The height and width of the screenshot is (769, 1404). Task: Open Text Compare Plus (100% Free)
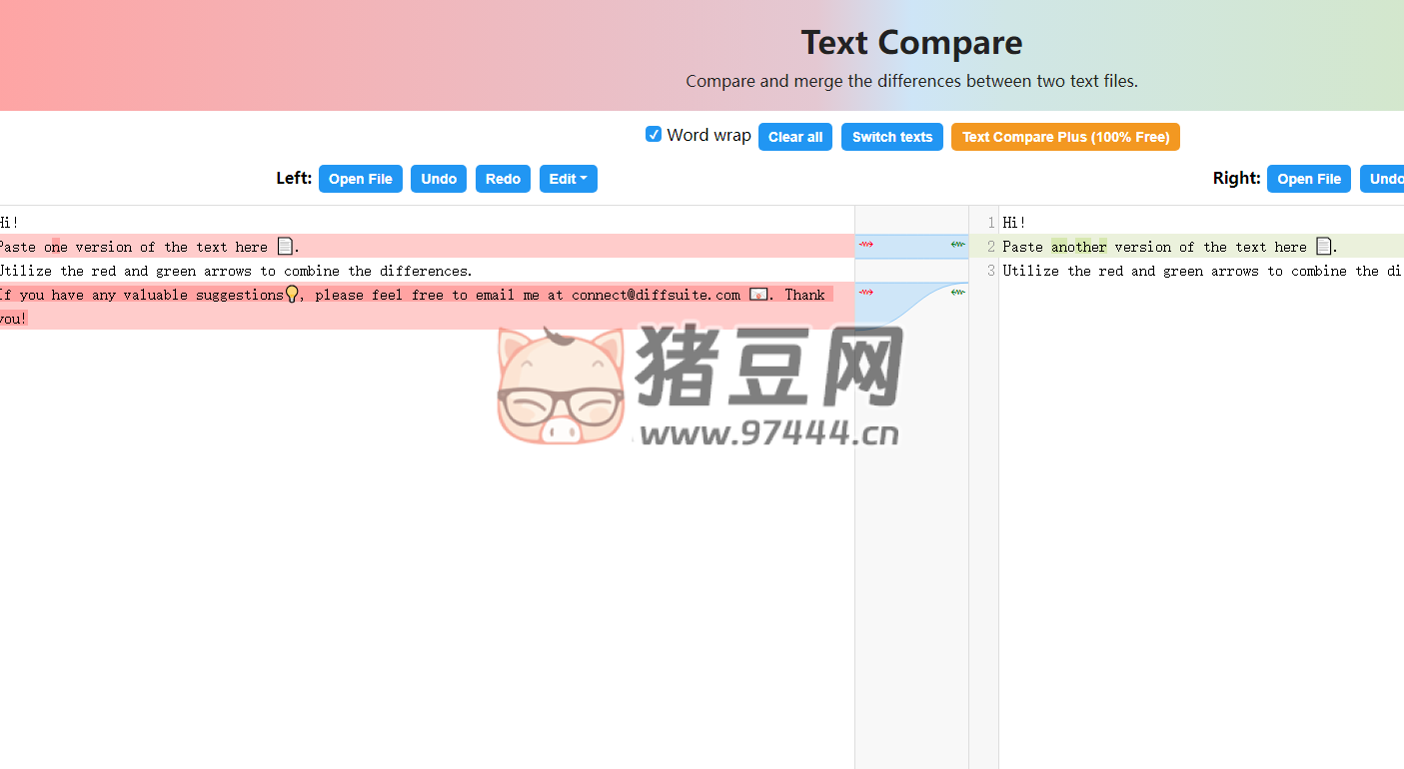point(1065,137)
